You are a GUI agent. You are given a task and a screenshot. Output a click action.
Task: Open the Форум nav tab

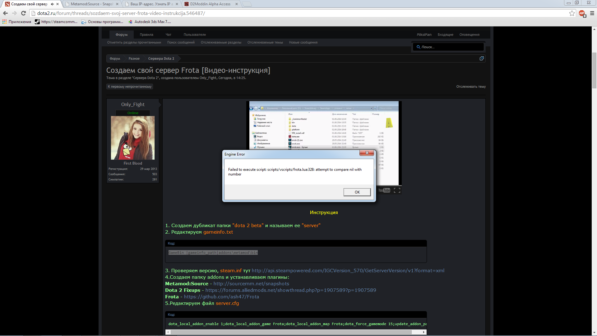click(x=122, y=35)
